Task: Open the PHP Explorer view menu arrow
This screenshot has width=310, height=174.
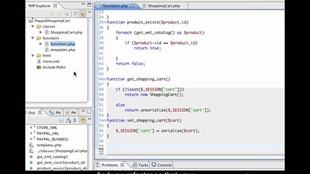Action: (90, 13)
